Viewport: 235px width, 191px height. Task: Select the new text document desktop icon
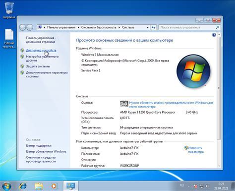pyautogui.click(x=9, y=39)
